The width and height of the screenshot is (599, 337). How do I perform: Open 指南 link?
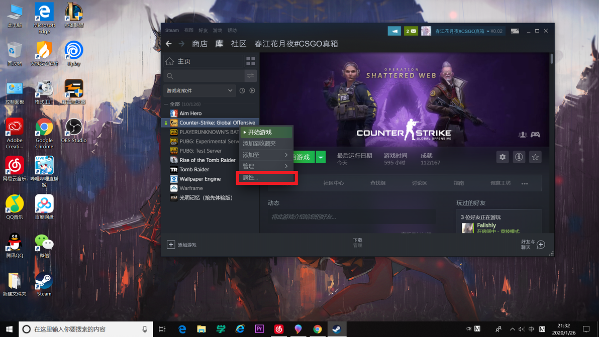(x=459, y=183)
